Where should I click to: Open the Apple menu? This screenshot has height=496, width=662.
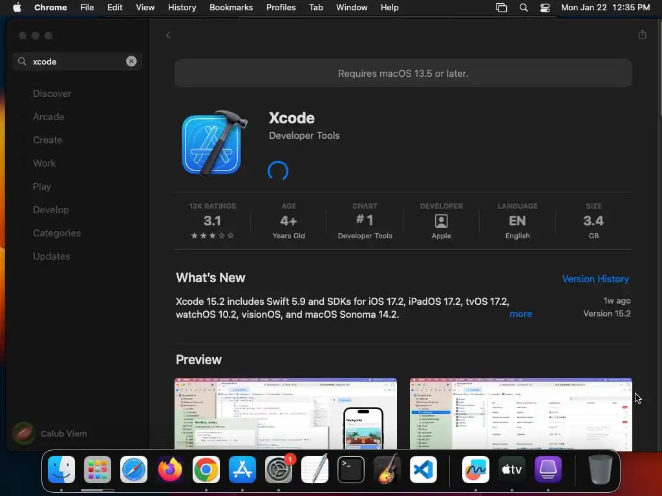17,8
